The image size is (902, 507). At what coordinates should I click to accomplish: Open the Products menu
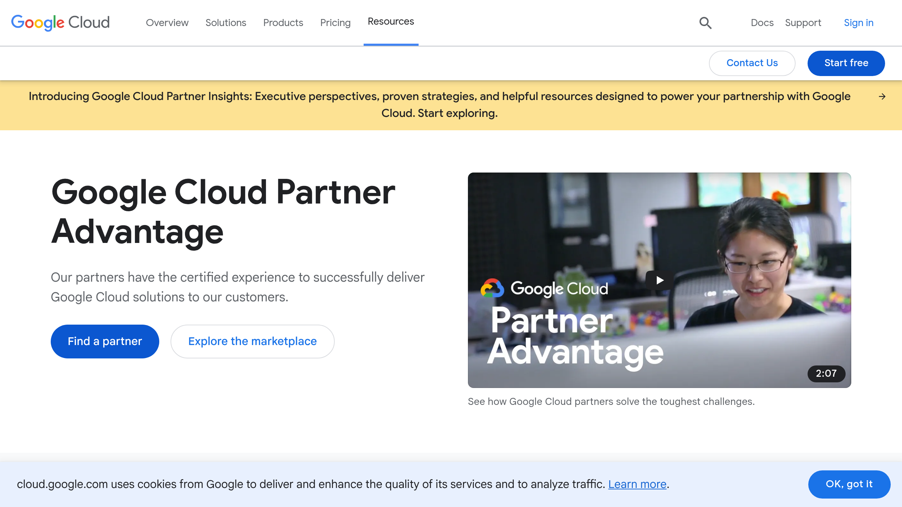click(283, 23)
